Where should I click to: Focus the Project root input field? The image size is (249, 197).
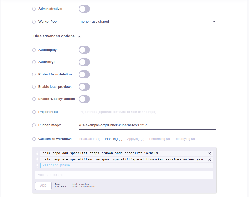147,112
